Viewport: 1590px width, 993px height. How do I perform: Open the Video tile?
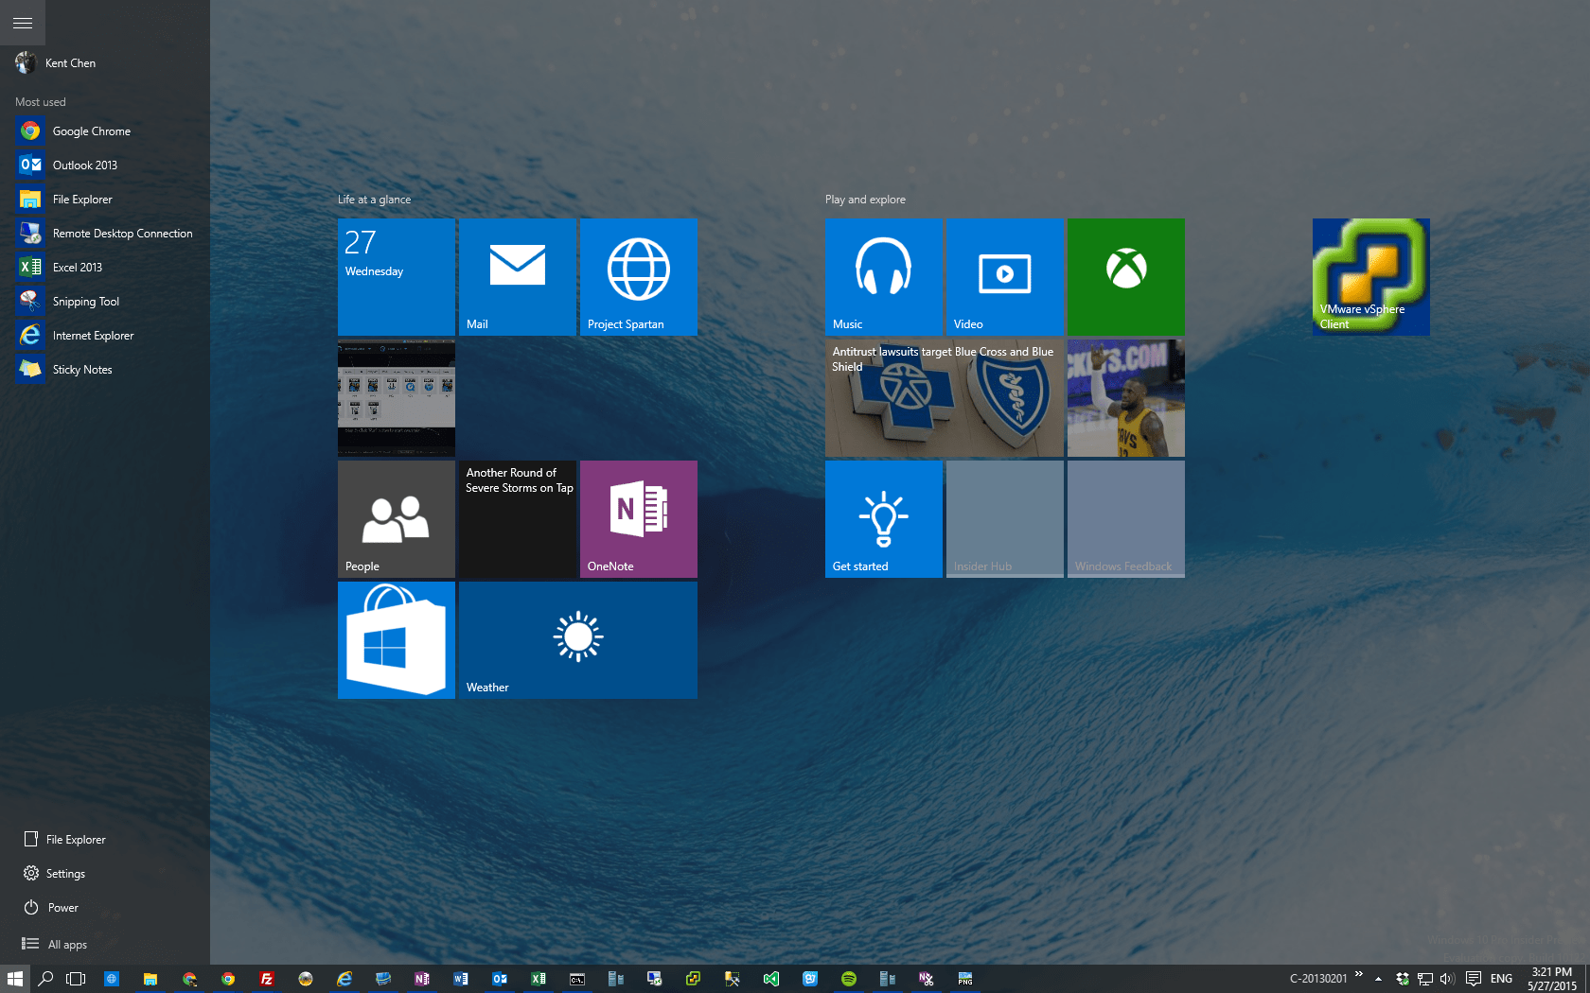click(1005, 277)
